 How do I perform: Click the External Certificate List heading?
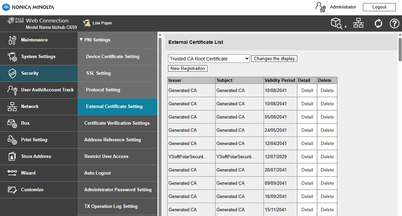point(196,42)
